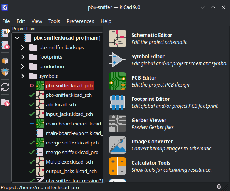This screenshot has height=191, width=230.
Task: Select input_jacks.kicad_sch in project tree
Action: (69, 114)
